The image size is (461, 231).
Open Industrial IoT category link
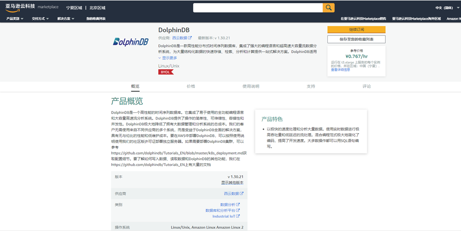(x=224, y=216)
